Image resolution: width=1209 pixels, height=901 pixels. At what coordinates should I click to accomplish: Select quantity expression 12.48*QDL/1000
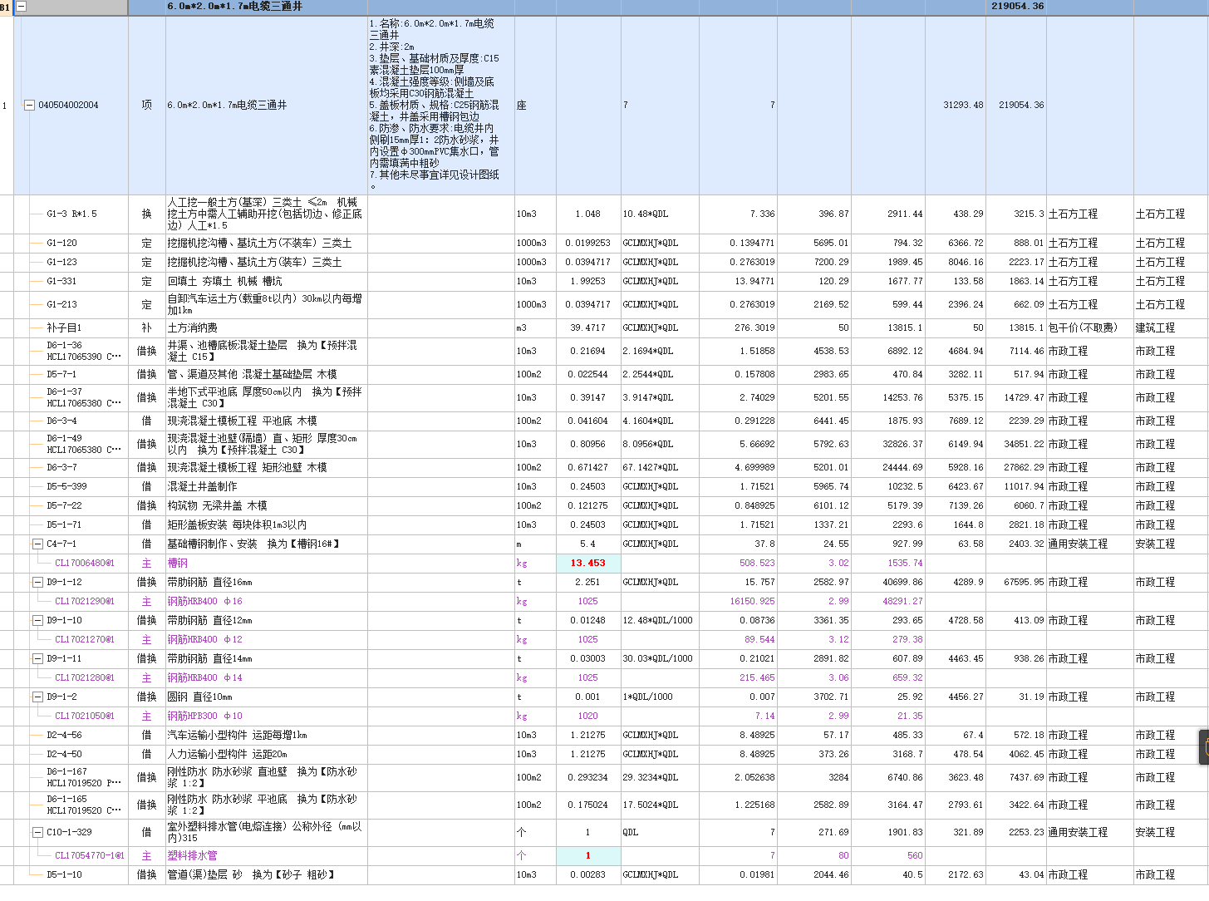[x=657, y=621]
